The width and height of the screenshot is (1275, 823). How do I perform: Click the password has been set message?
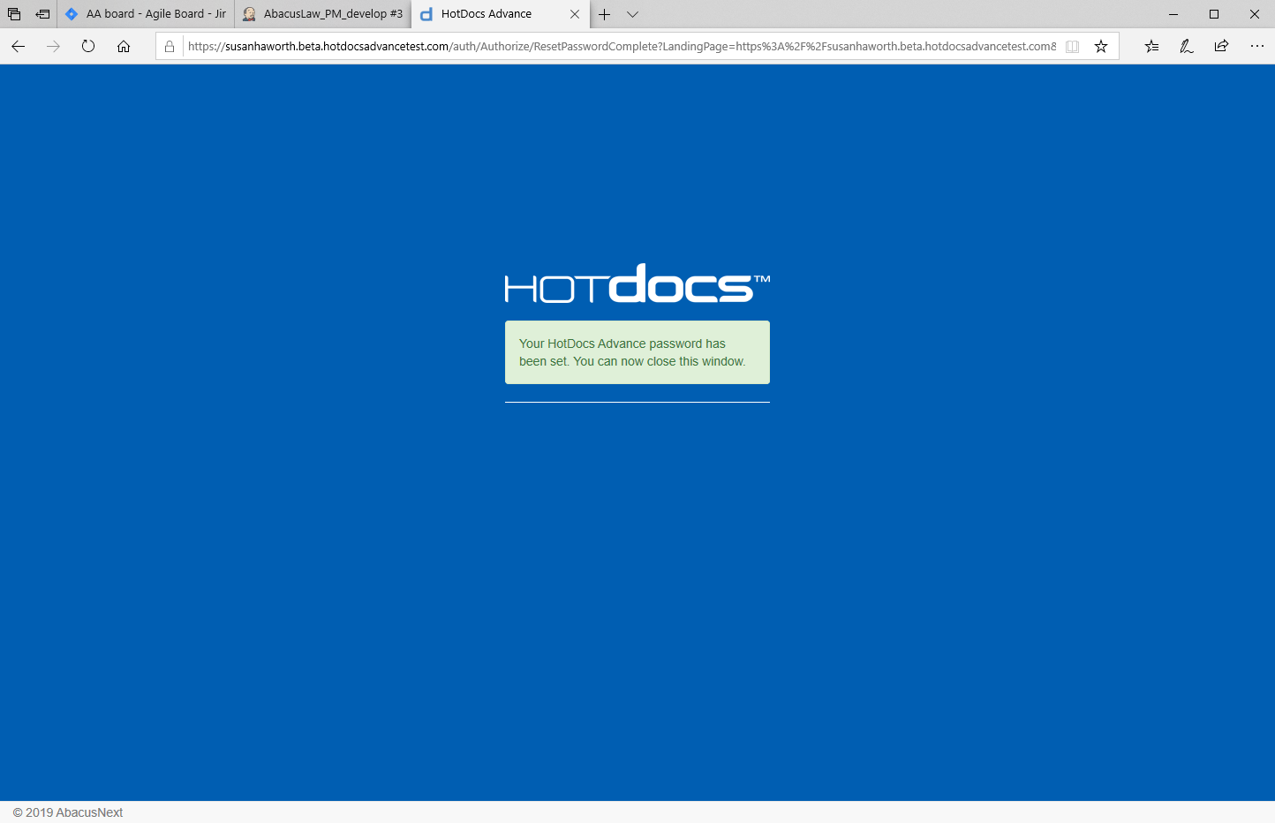click(x=637, y=352)
